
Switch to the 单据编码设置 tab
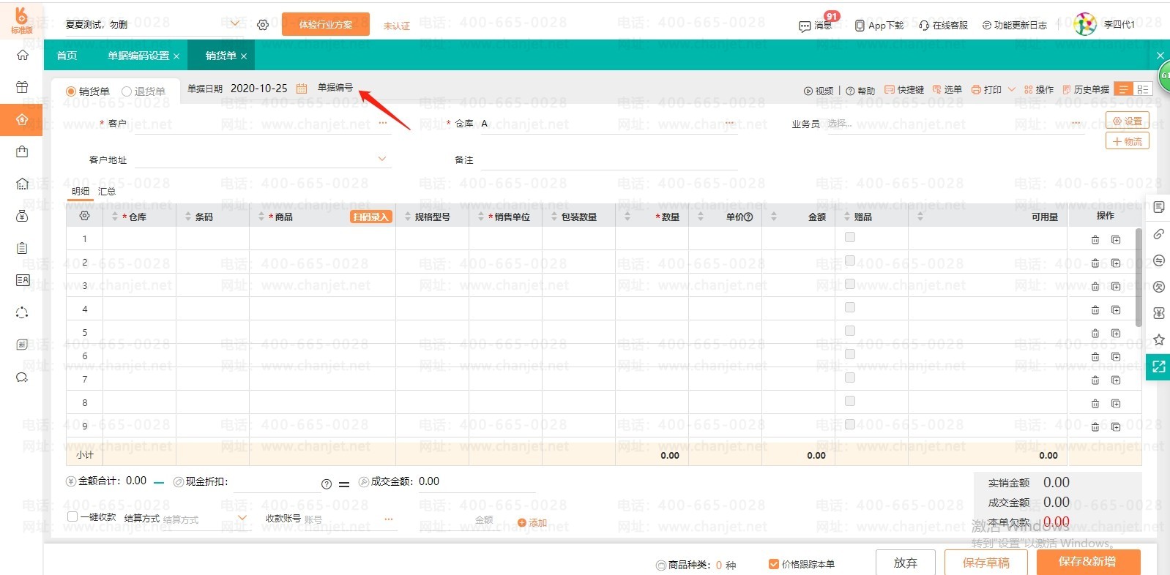click(x=138, y=56)
